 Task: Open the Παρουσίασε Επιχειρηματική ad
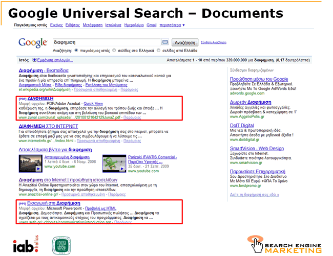point(258,172)
